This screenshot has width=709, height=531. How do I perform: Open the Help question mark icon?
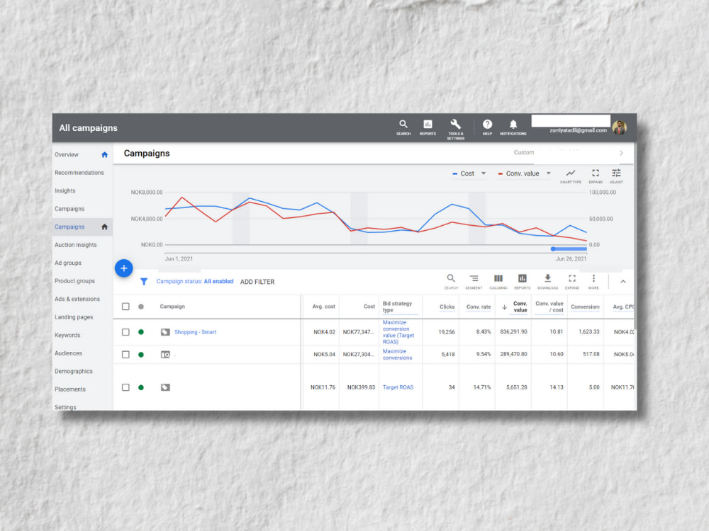tap(487, 127)
